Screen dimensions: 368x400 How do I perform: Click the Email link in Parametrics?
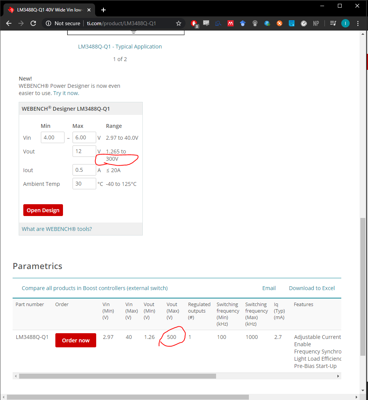269,288
